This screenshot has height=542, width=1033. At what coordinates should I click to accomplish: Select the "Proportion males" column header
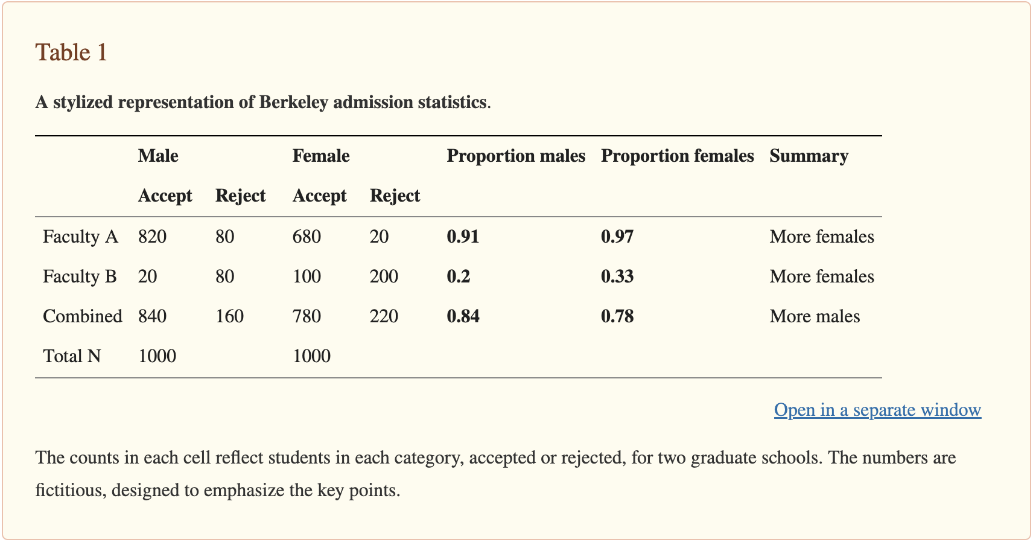tap(516, 156)
